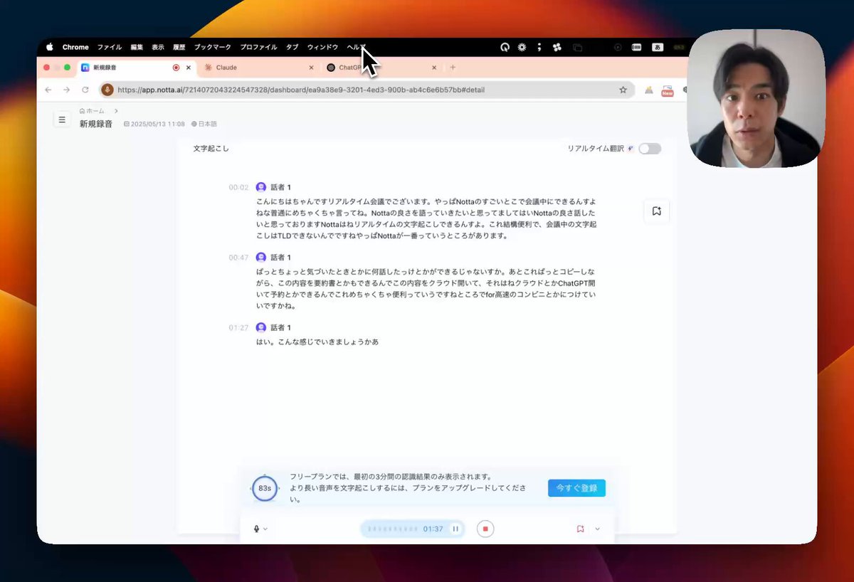Click 話者 1 label at 00:47
The width and height of the screenshot is (854, 582).
tap(281, 258)
